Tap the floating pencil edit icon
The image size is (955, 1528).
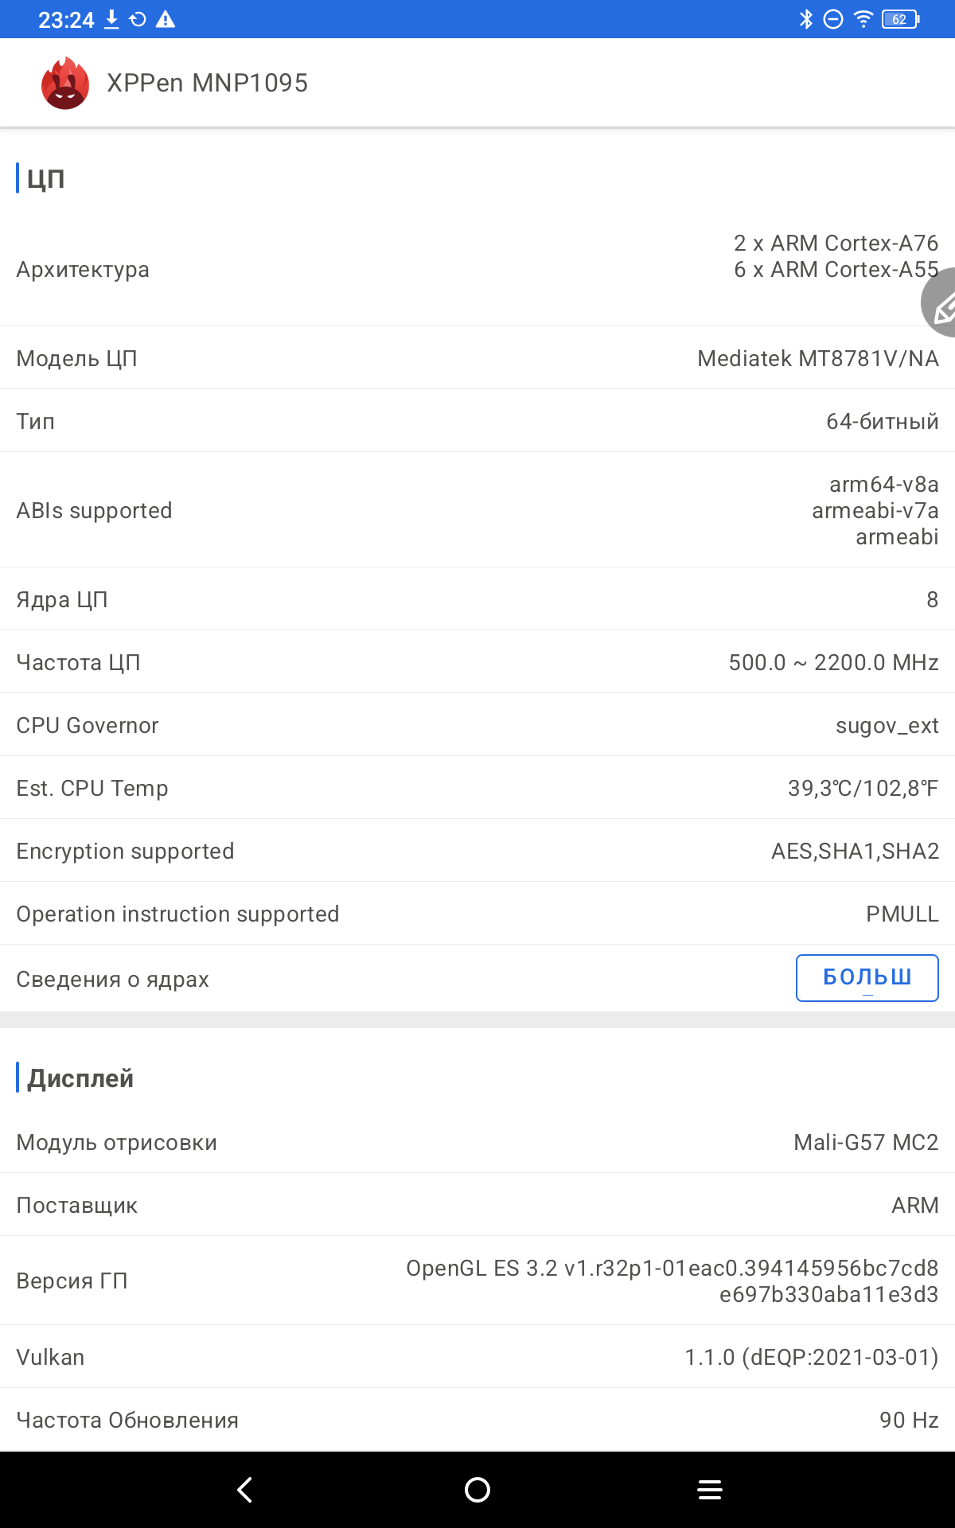pos(941,305)
